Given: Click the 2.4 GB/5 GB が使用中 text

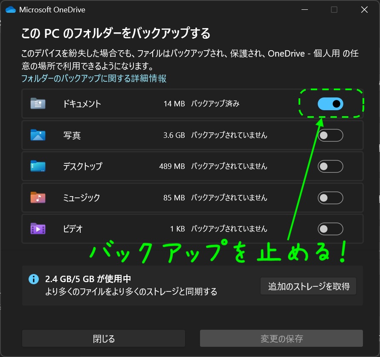Looking at the screenshot, I should pos(88,279).
